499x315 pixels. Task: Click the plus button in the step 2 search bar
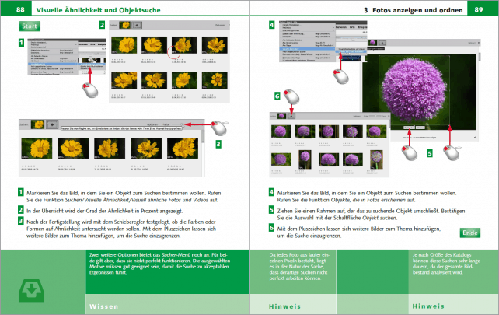click(137, 25)
